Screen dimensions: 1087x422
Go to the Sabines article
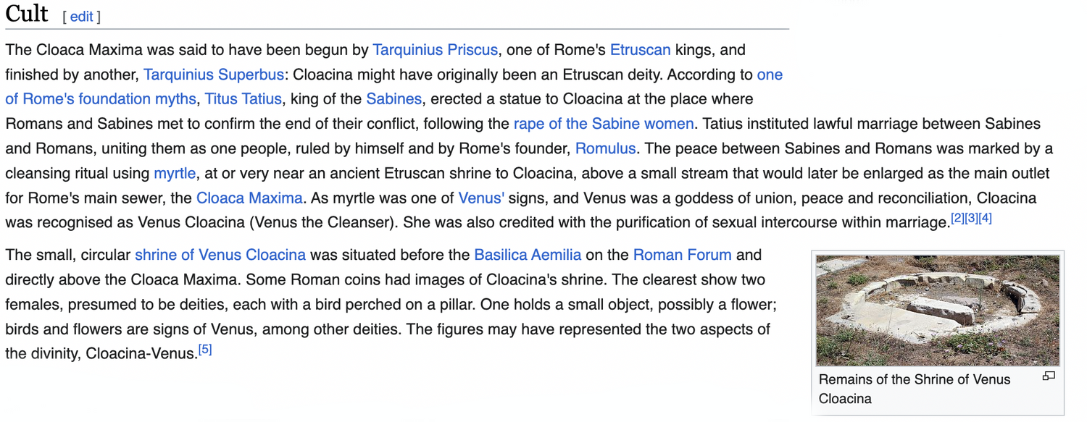coord(393,99)
